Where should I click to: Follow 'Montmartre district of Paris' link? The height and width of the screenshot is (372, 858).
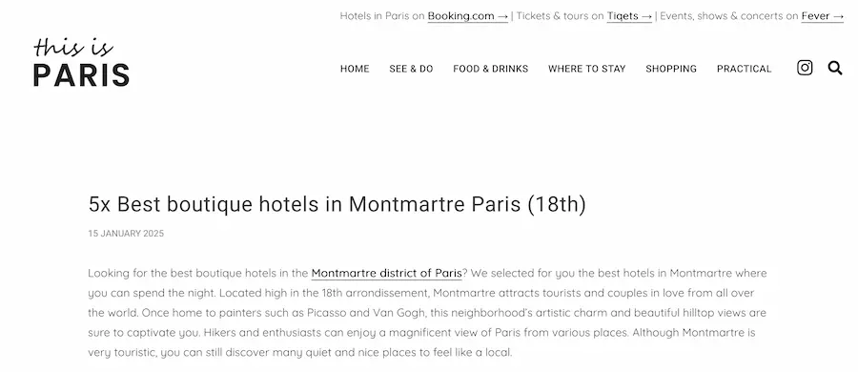386,273
